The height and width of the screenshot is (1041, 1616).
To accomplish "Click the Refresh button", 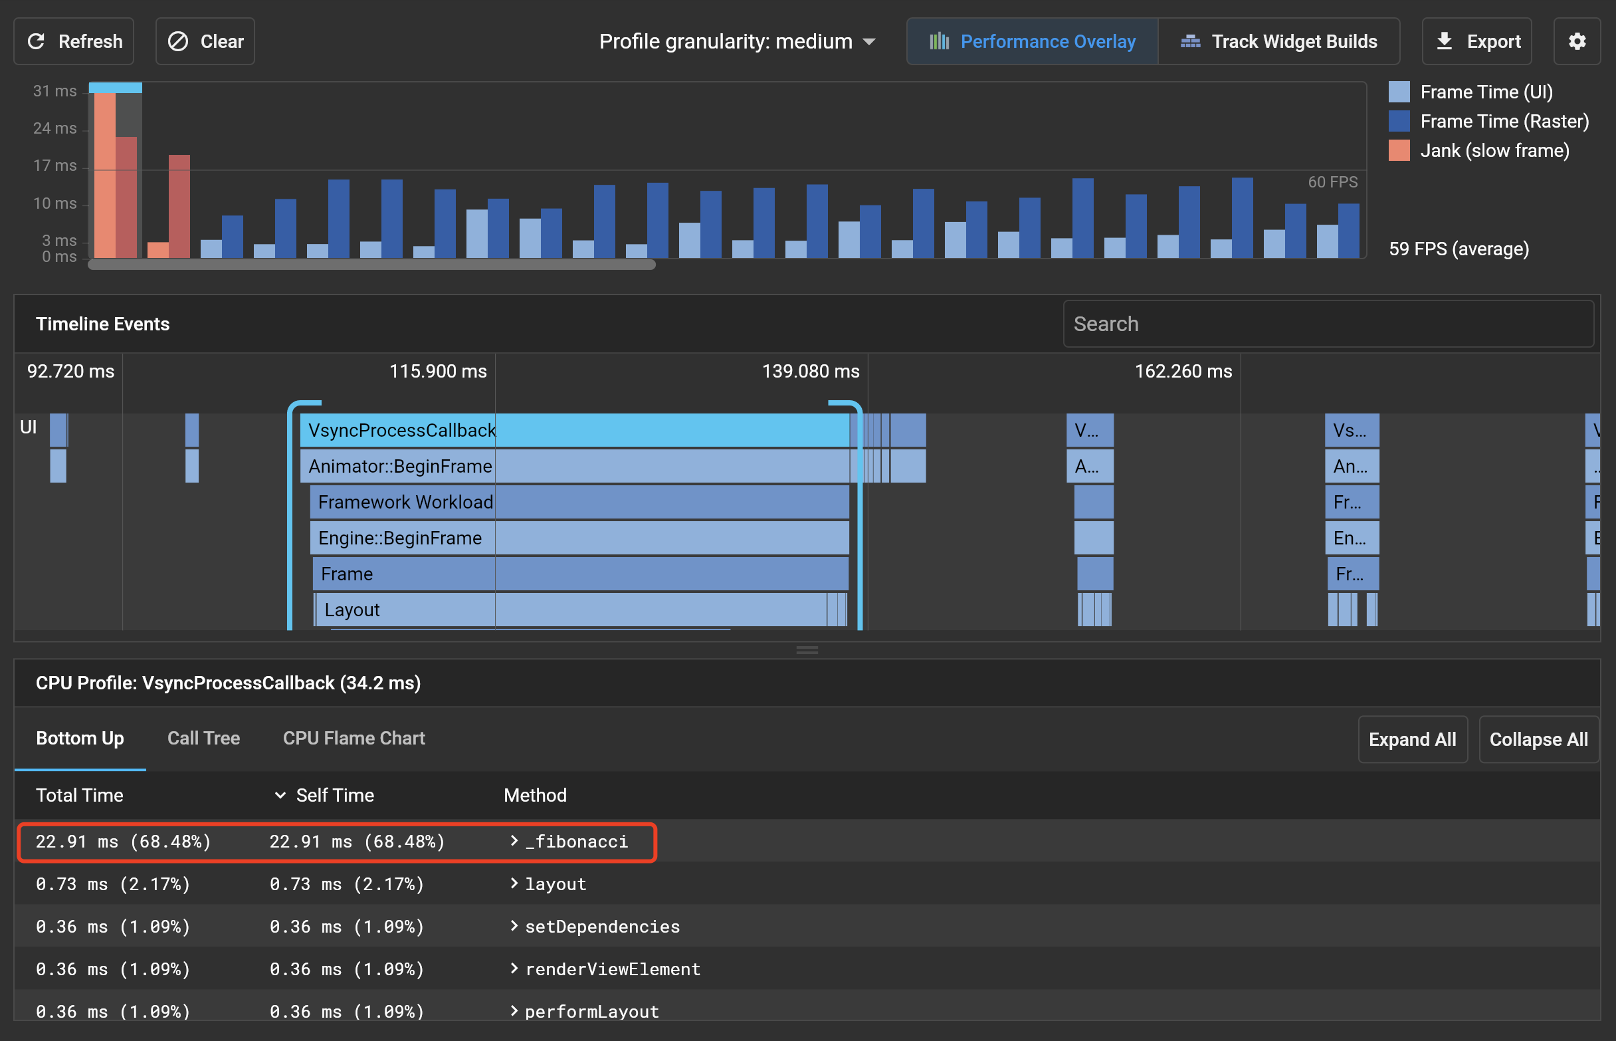I will (x=74, y=41).
